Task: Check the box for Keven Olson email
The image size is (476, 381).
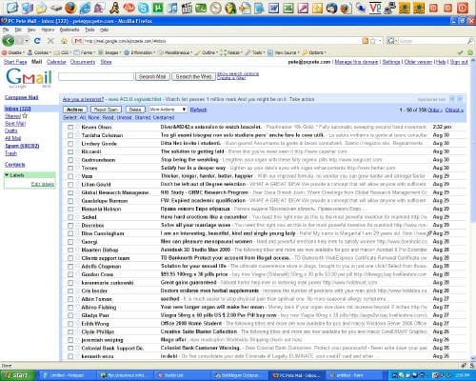Action: coord(70,127)
